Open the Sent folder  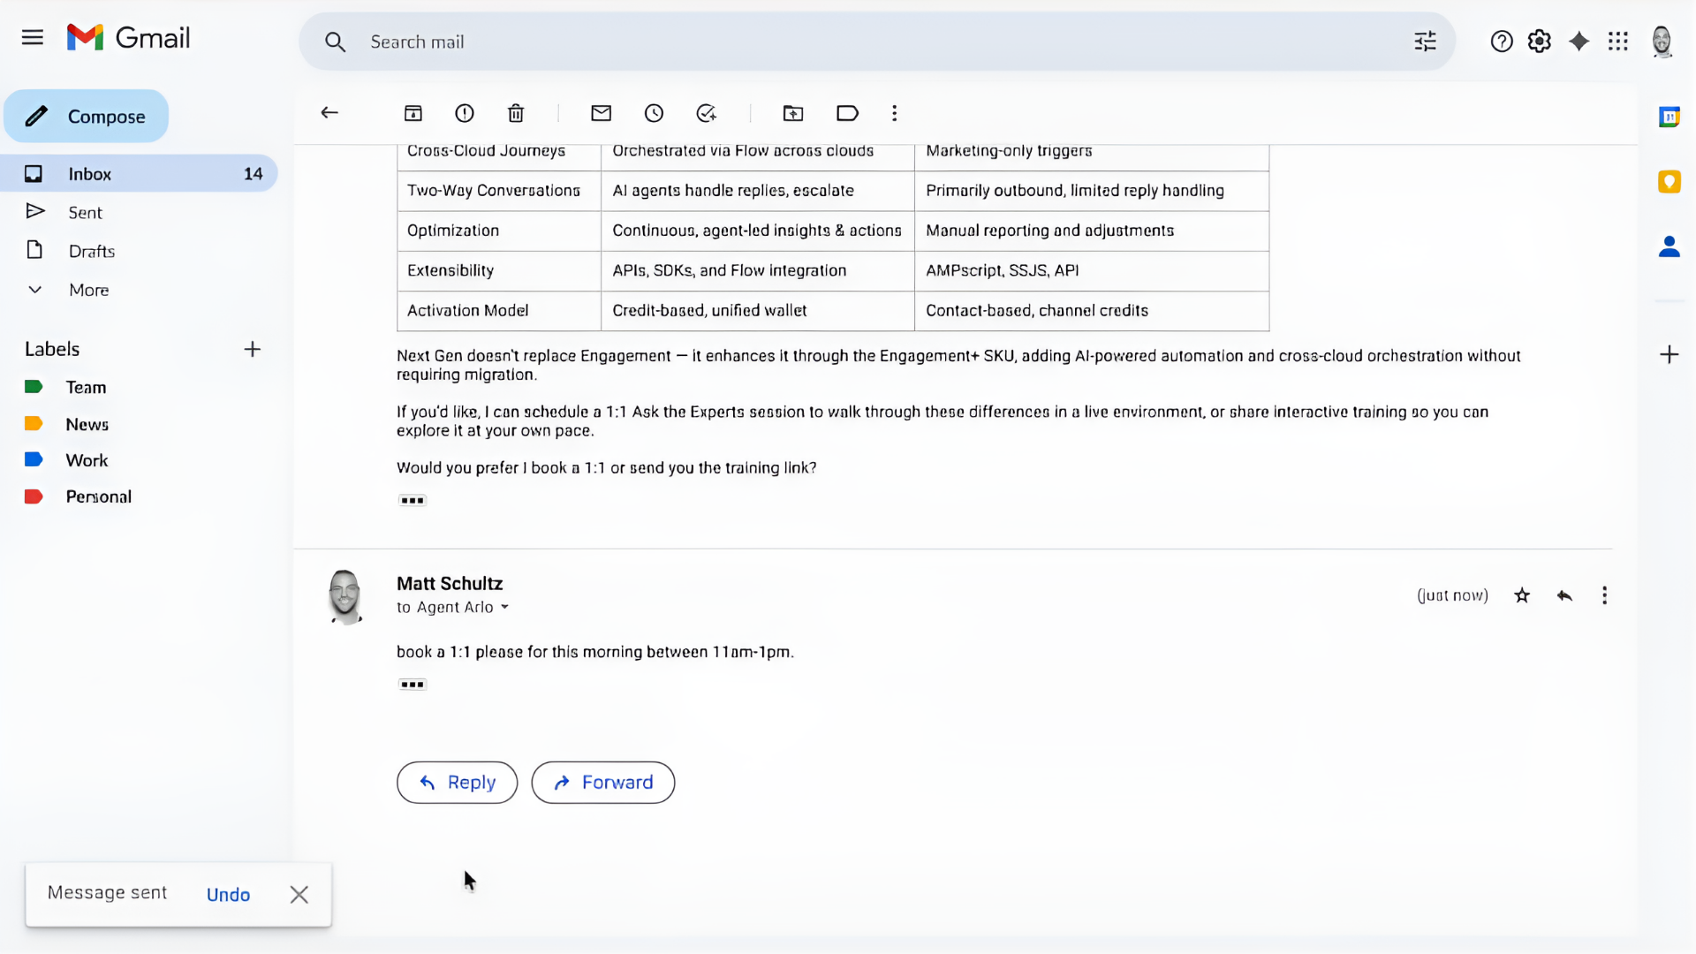[85, 213]
